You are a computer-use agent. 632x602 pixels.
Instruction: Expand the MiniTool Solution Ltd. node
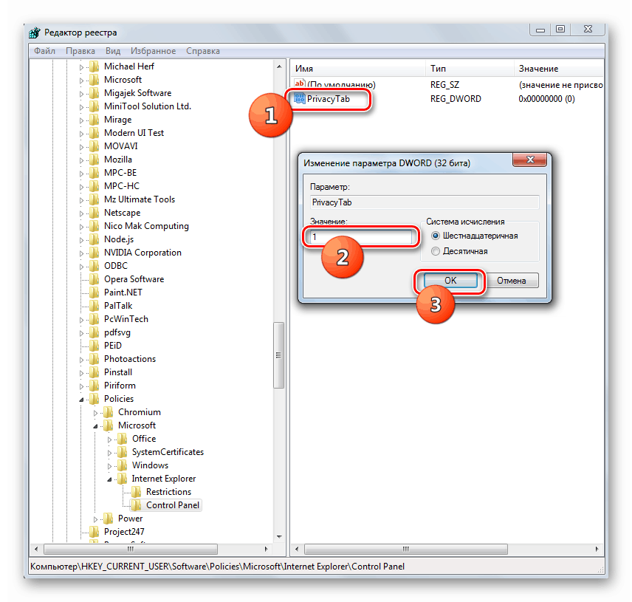coord(81,107)
